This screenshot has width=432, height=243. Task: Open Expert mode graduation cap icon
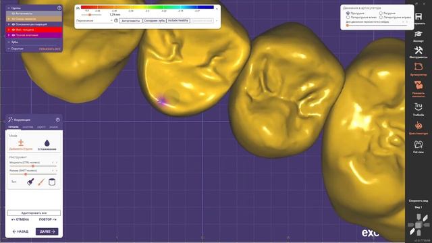(x=418, y=34)
